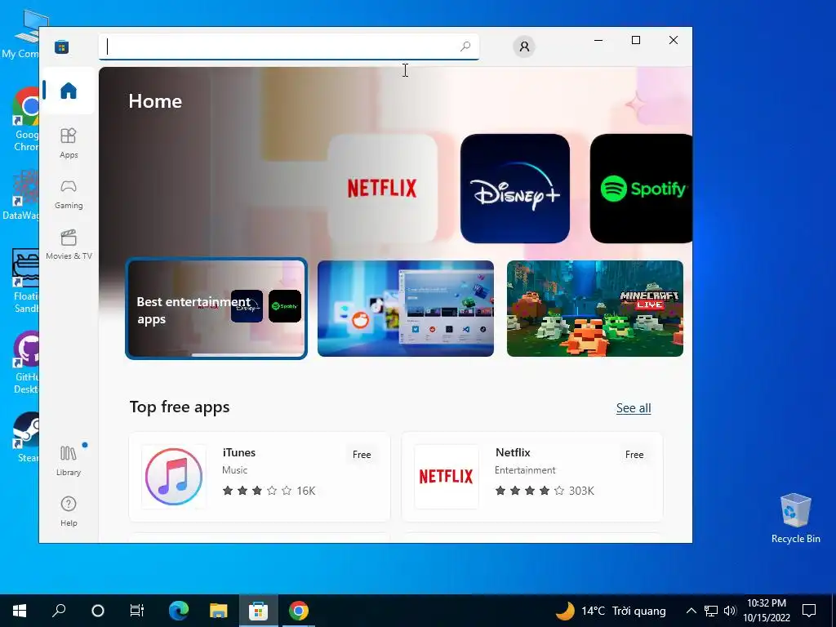
Task: Open taskbar Search magnifier
Action: [59, 611]
